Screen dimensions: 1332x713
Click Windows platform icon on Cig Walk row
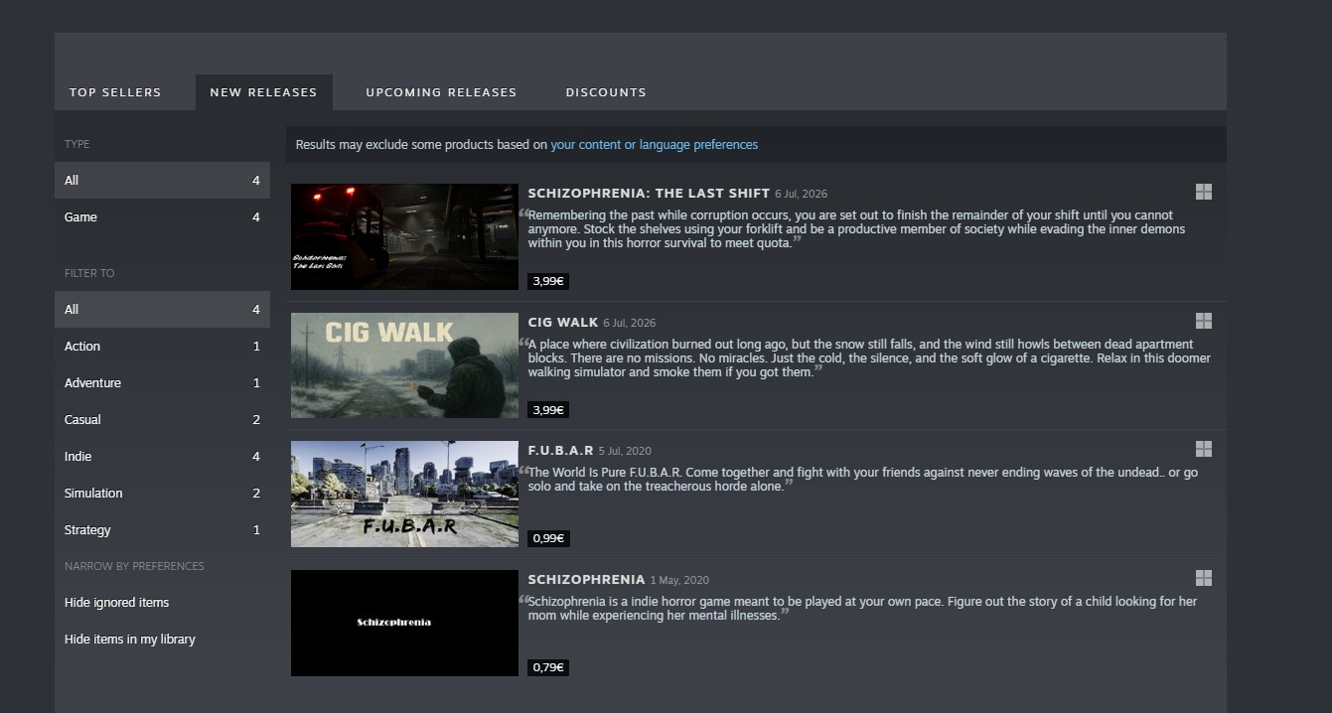coord(1203,321)
